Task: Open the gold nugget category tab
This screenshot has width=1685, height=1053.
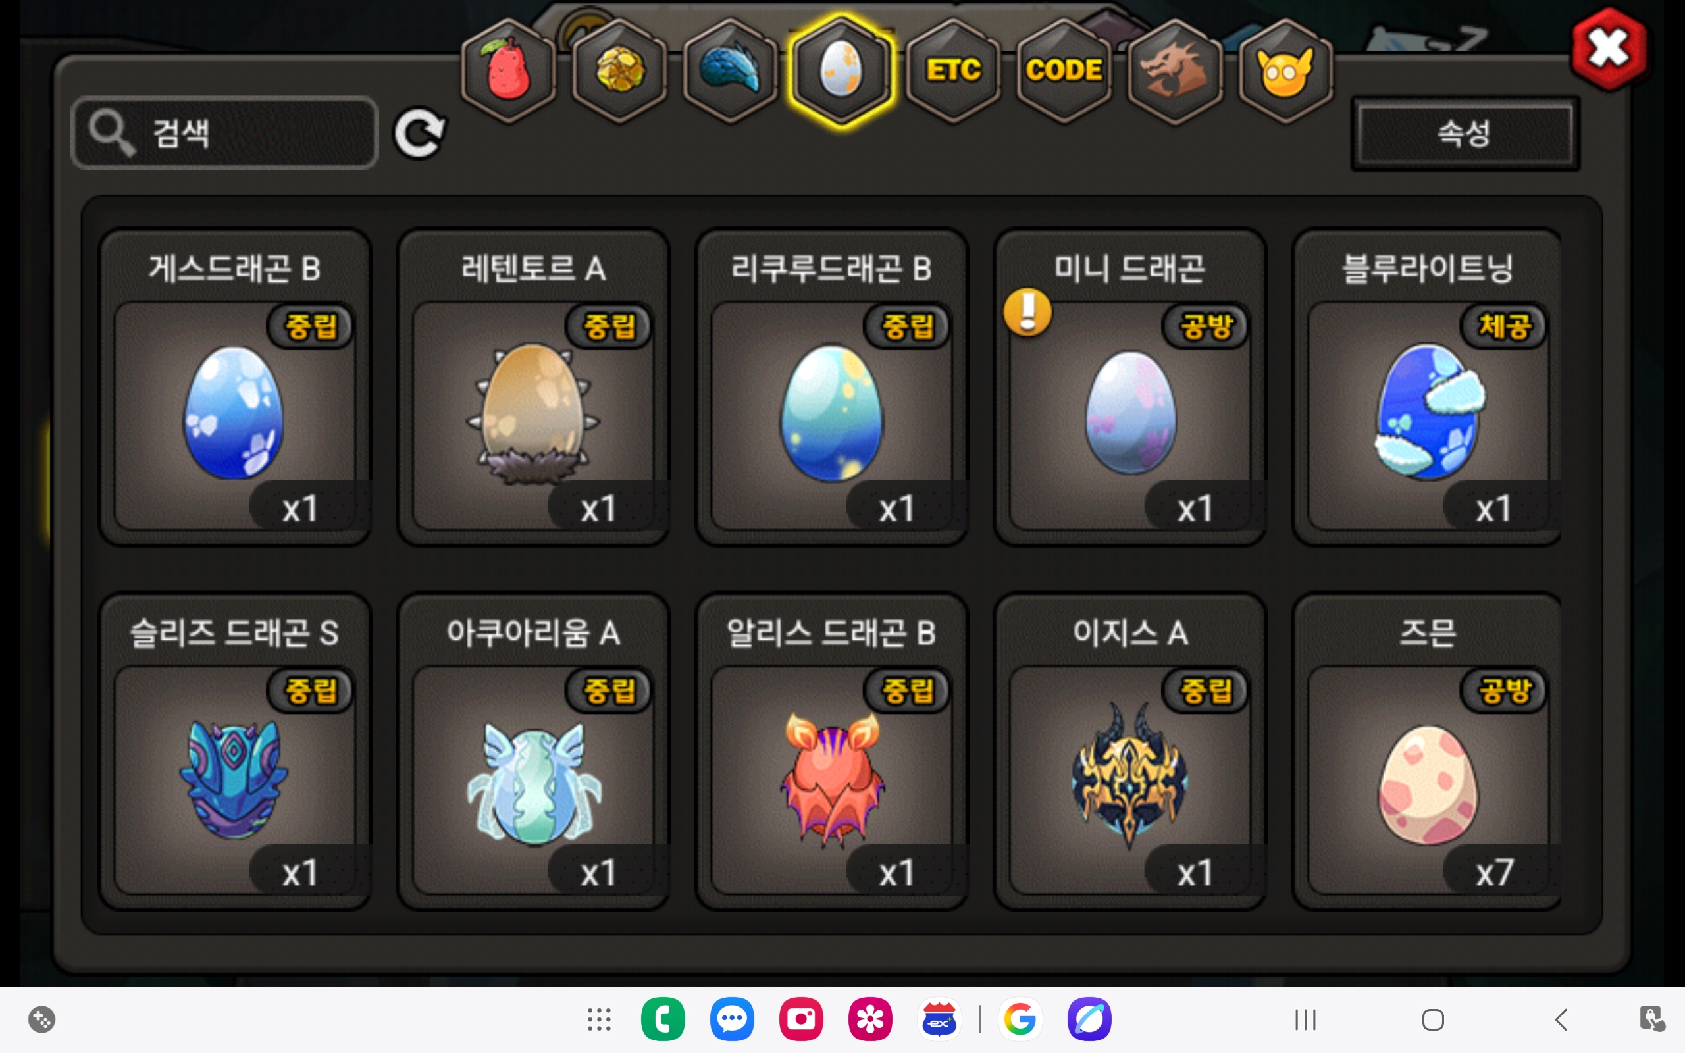Action: point(619,71)
